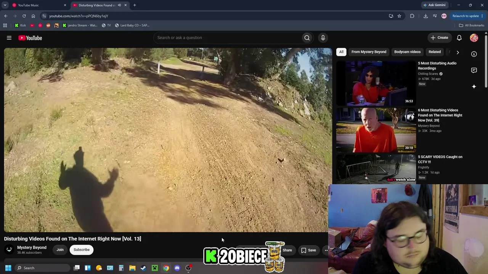
Task: Open YouTube notifications bell
Action: click(x=459, y=38)
